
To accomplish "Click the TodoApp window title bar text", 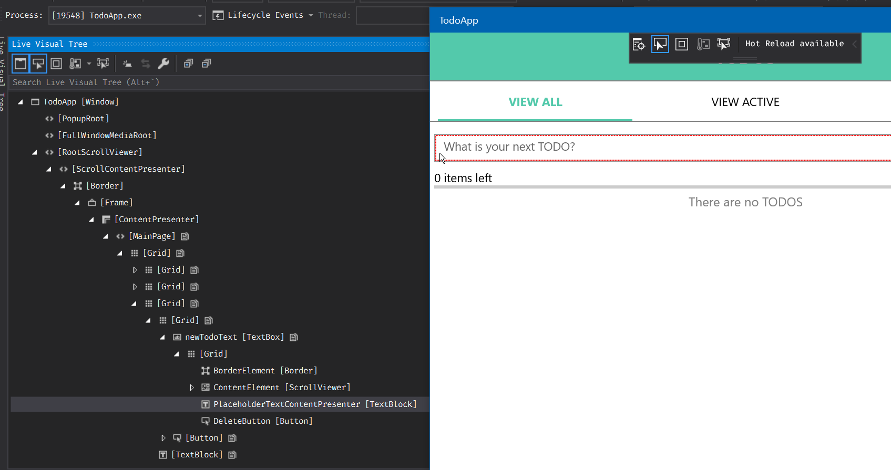I will tap(458, 20).
